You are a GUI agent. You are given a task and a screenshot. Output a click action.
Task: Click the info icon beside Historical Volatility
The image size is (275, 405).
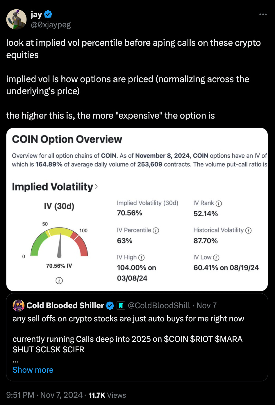[248, 230]
